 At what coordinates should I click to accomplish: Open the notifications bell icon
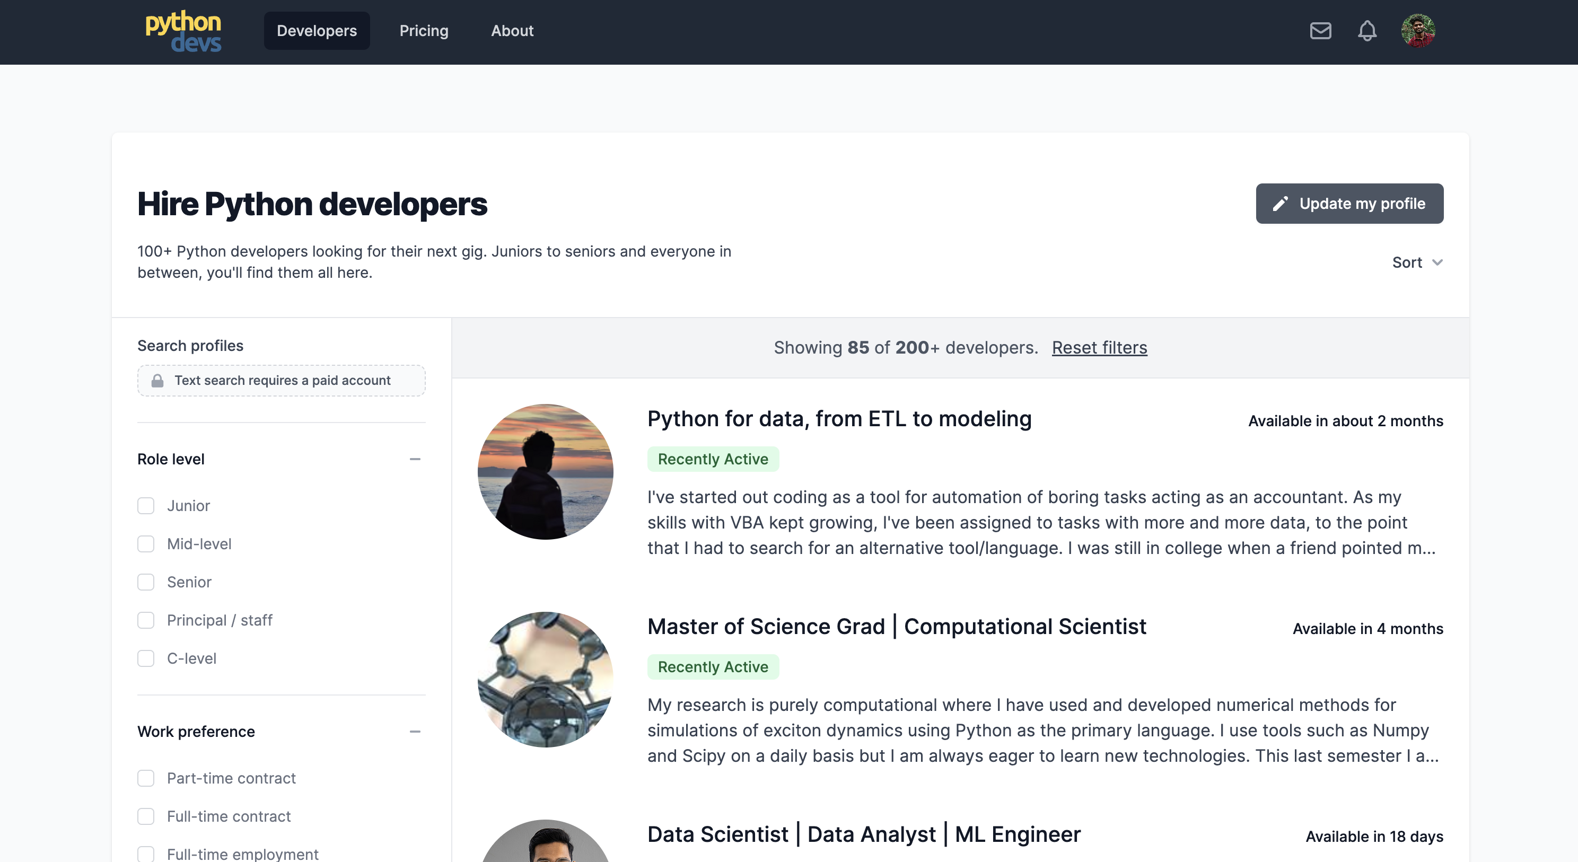[x=1366, y=31]
